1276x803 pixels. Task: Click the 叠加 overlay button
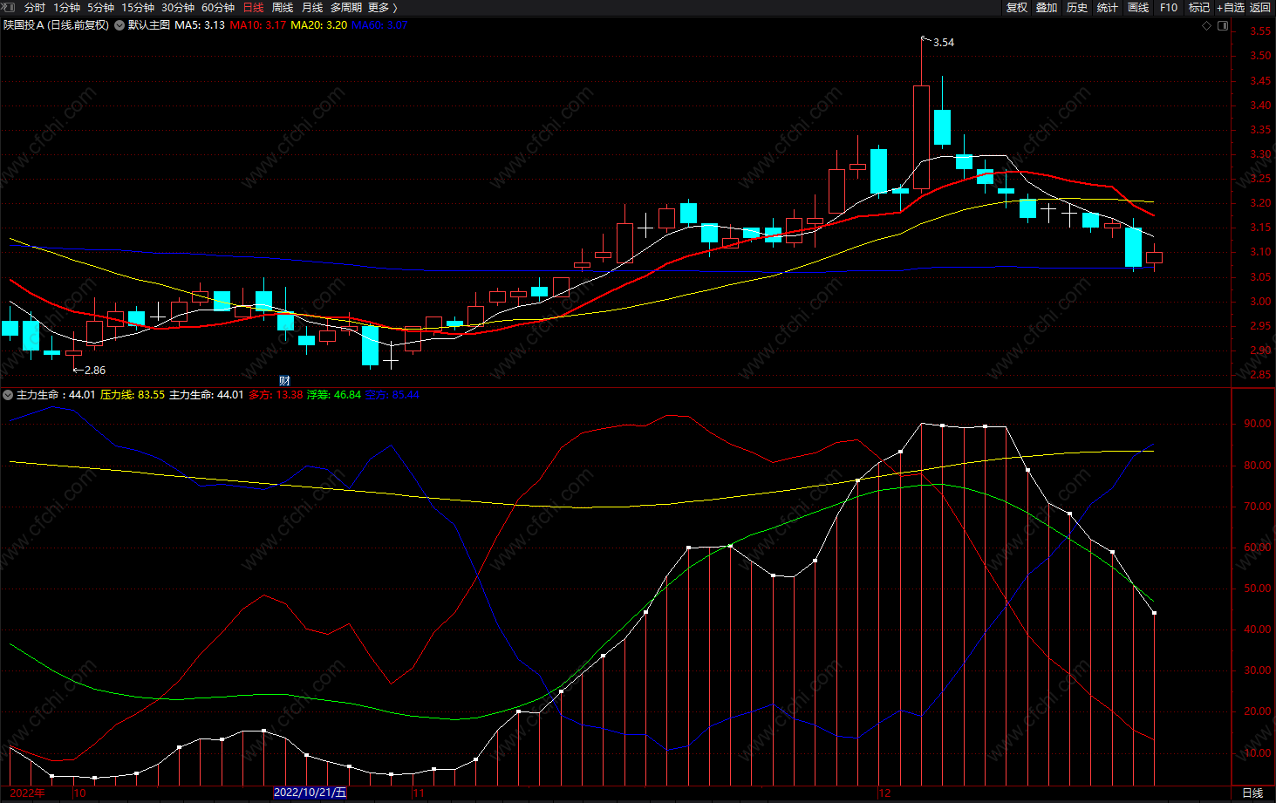[1047, 7]
